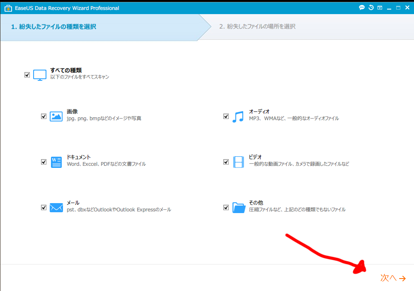Click the jpg、png、bmp description text
Viewport: 414px width, 291px height.
[x=104, y=118]
